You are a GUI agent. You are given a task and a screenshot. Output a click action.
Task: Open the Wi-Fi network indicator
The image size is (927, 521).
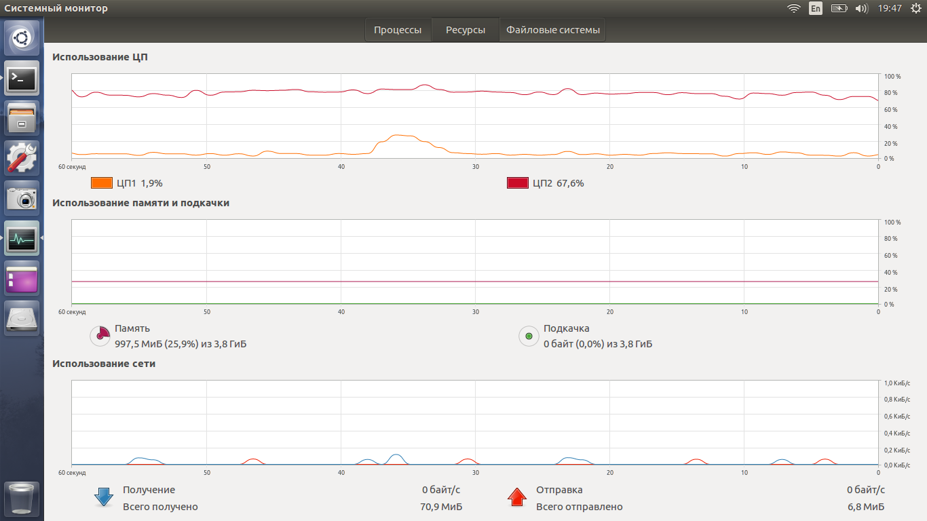point(793,8)
